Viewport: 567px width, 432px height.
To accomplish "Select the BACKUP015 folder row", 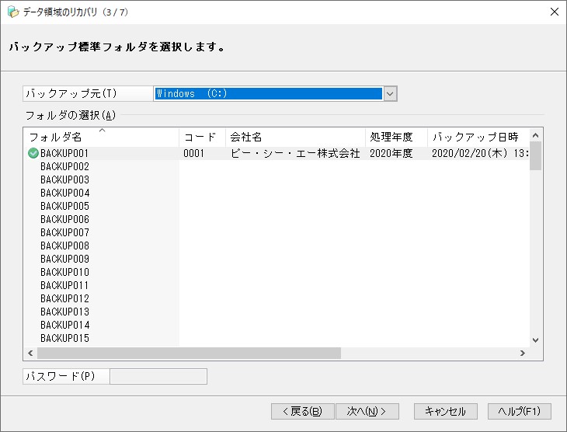I will [277, 338].
